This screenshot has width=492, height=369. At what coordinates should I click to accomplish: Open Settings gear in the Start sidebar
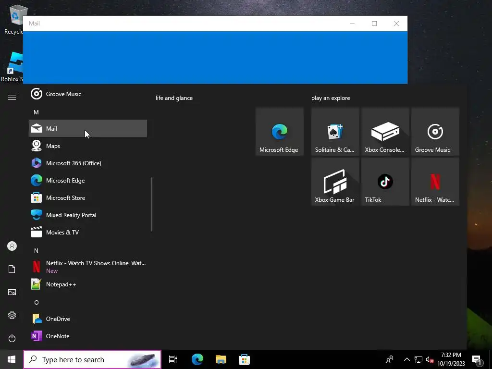pos(12,315)
